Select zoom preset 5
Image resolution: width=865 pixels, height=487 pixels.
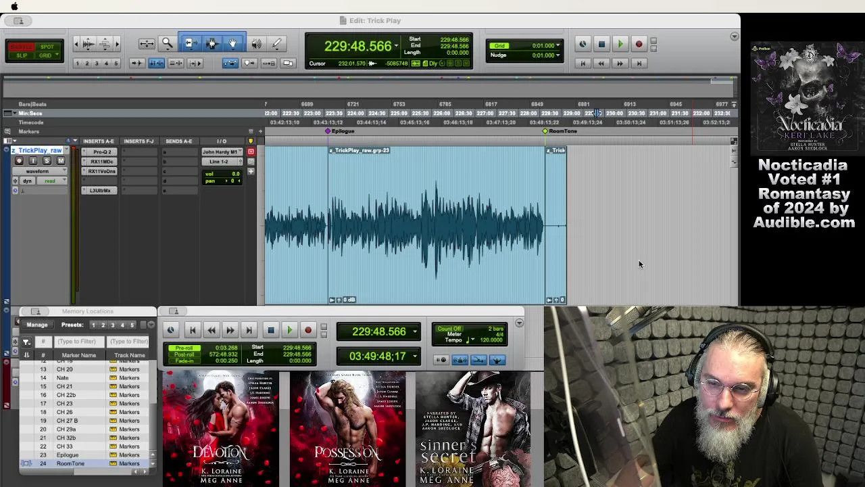(116, 64)
